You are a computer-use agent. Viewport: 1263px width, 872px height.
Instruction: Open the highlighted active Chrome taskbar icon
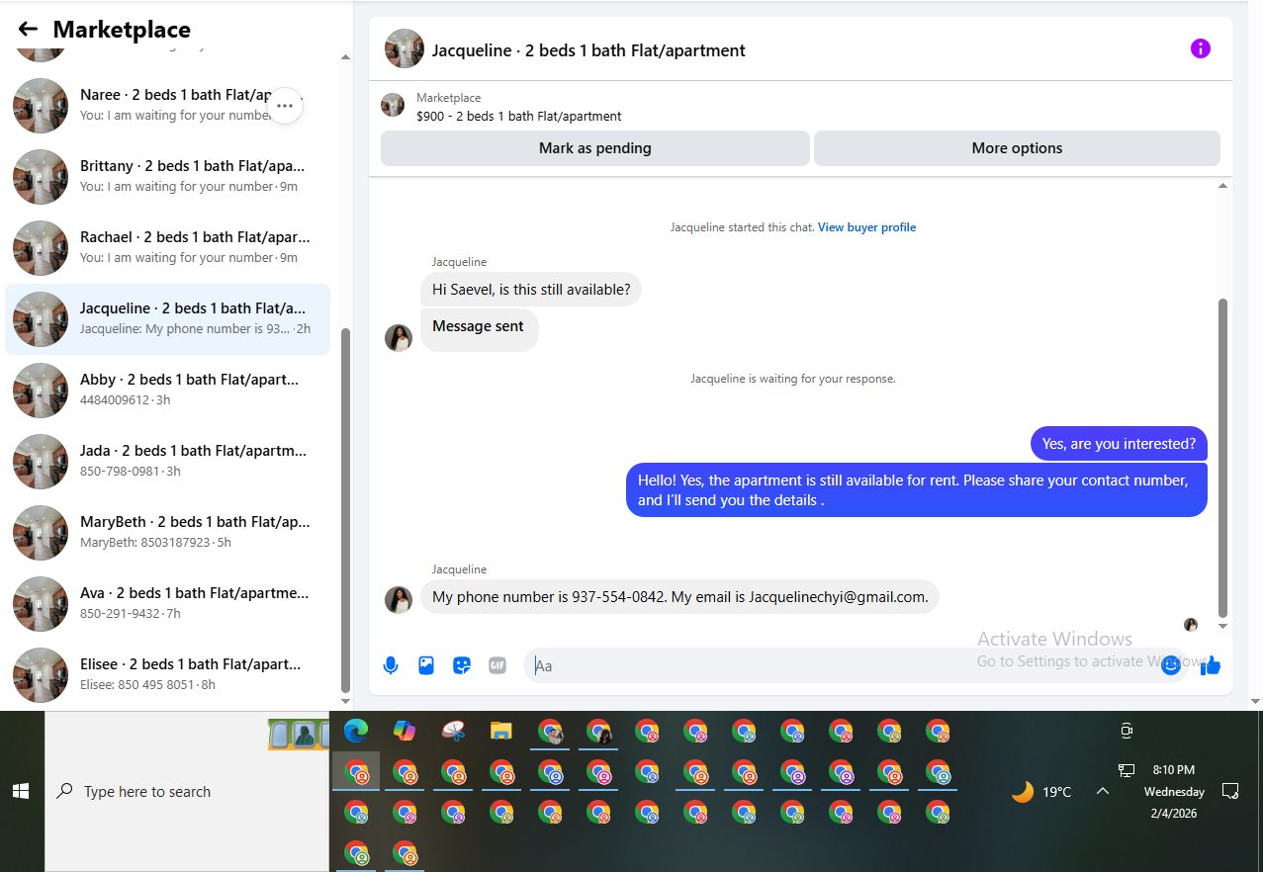(x=356, y=772)
